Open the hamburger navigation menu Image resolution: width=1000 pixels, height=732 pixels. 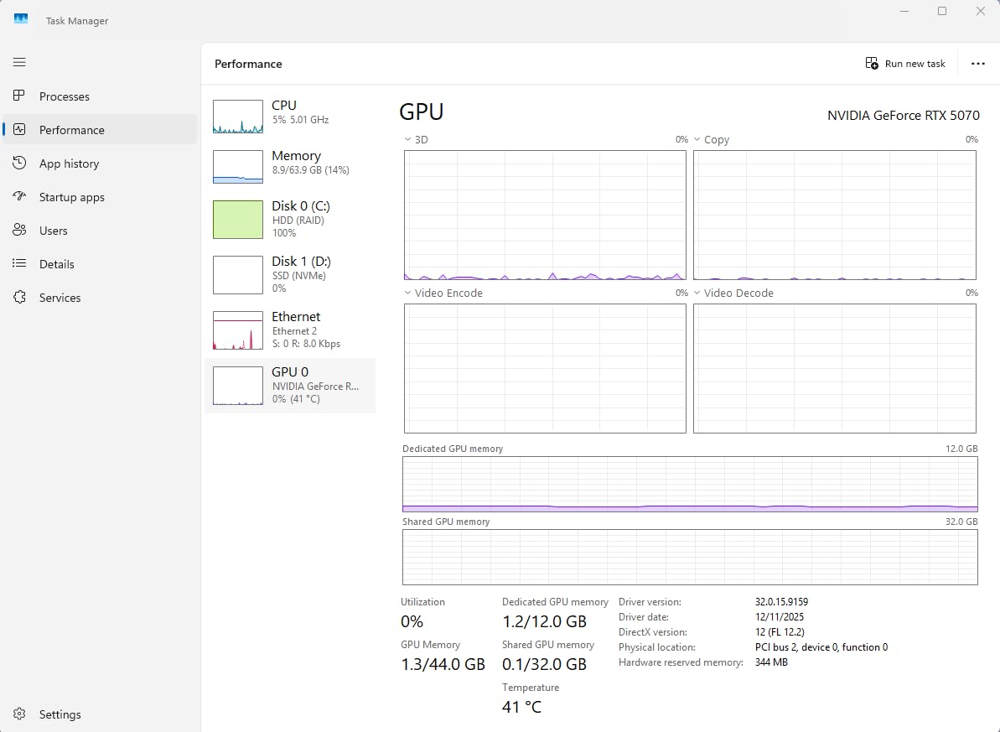pos(19,62)
